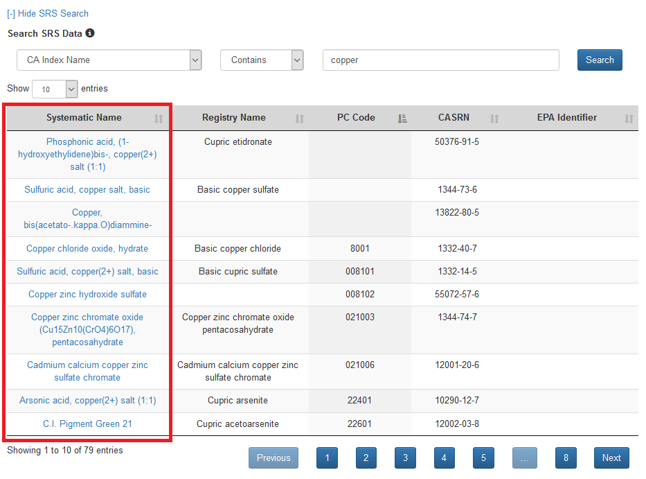Viewport: 646px width, 479px height.
Task: Sort the CASRN column via arrows icon
Action: pos(494,119)
